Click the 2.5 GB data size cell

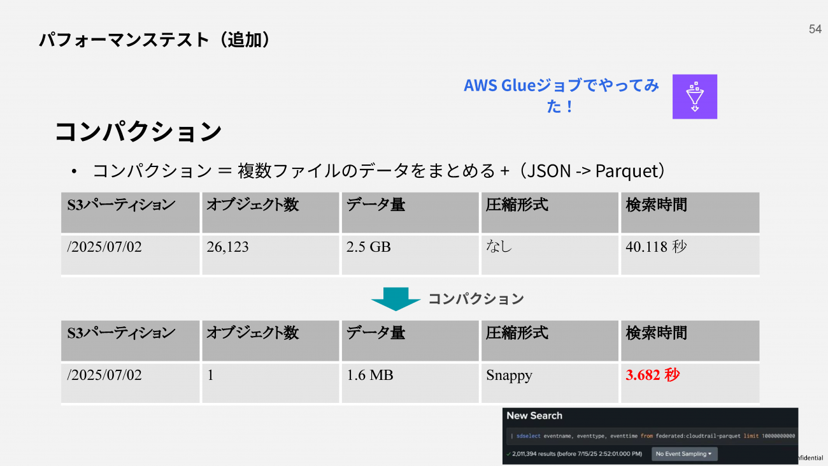point(410,255)
